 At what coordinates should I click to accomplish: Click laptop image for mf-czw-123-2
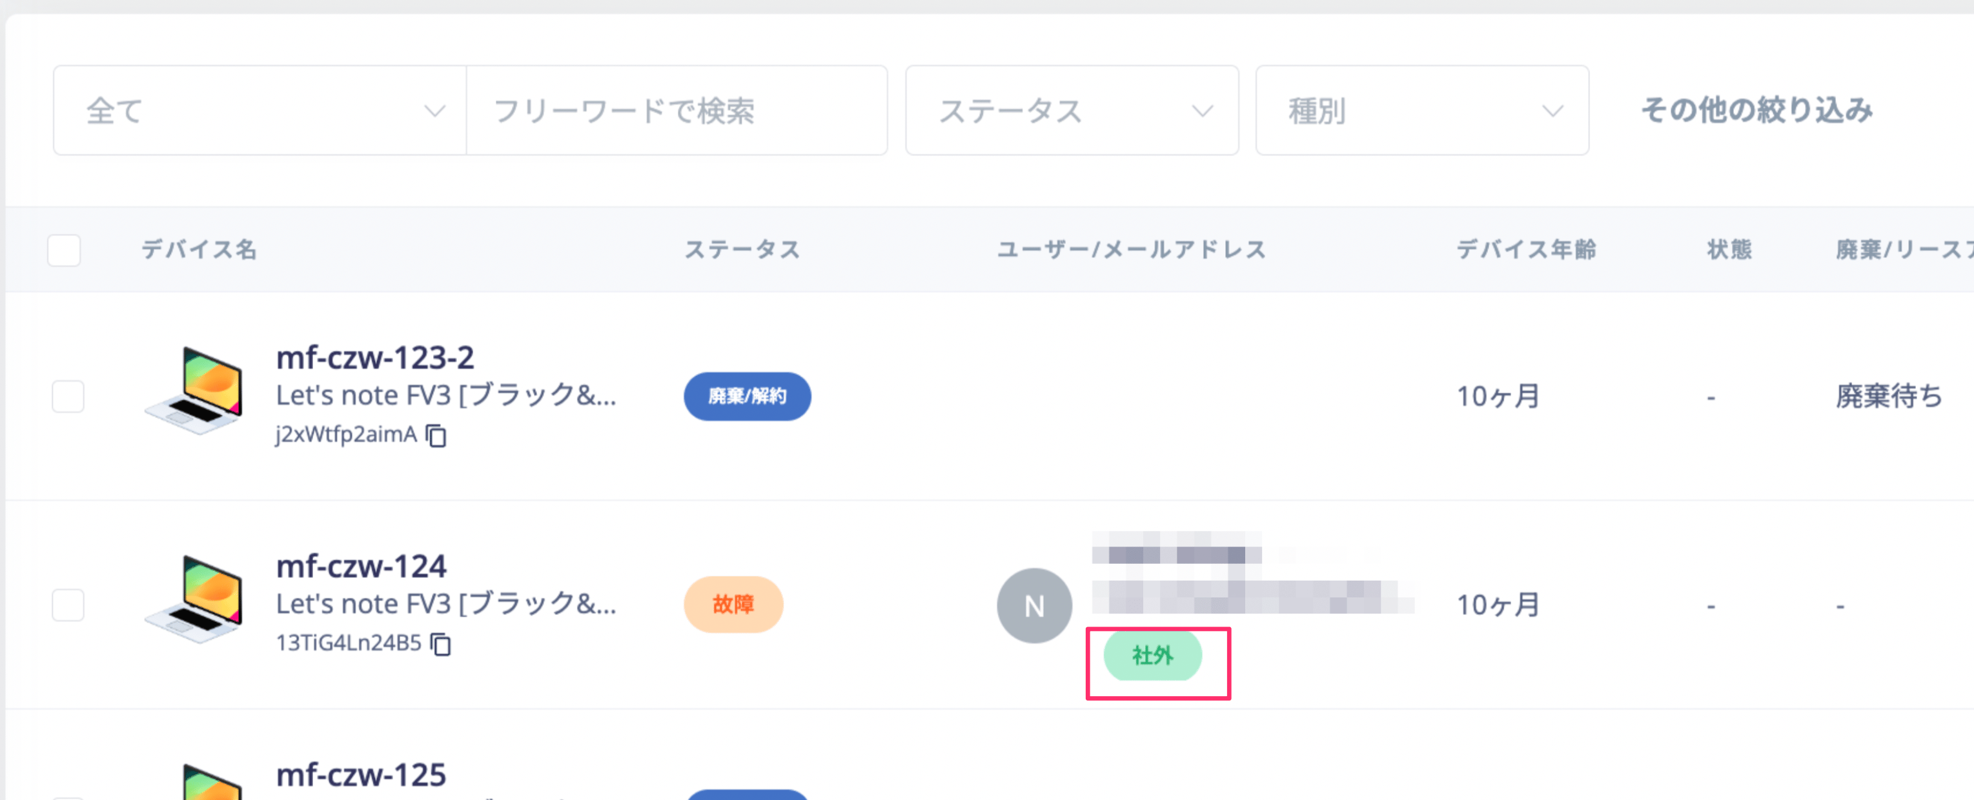195,390
